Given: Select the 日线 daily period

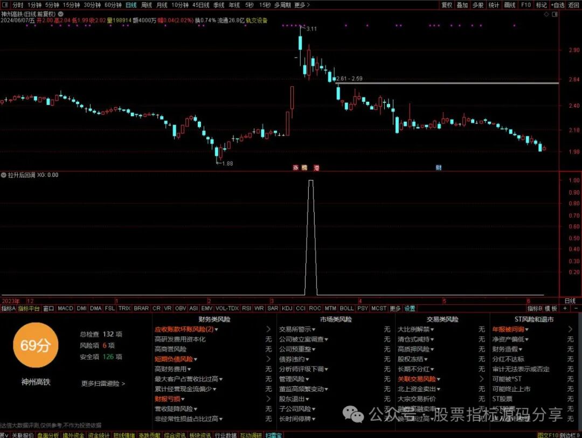Looking at the screenshot, I should coord(131,5).
